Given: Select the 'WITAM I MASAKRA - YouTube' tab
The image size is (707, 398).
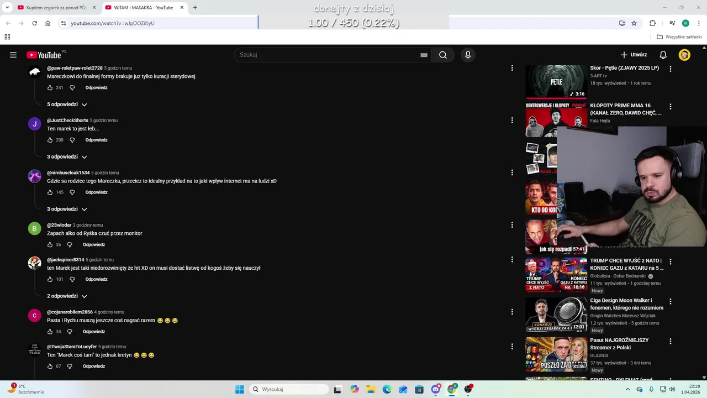Looking at the screenshot, I should point(144,8).
